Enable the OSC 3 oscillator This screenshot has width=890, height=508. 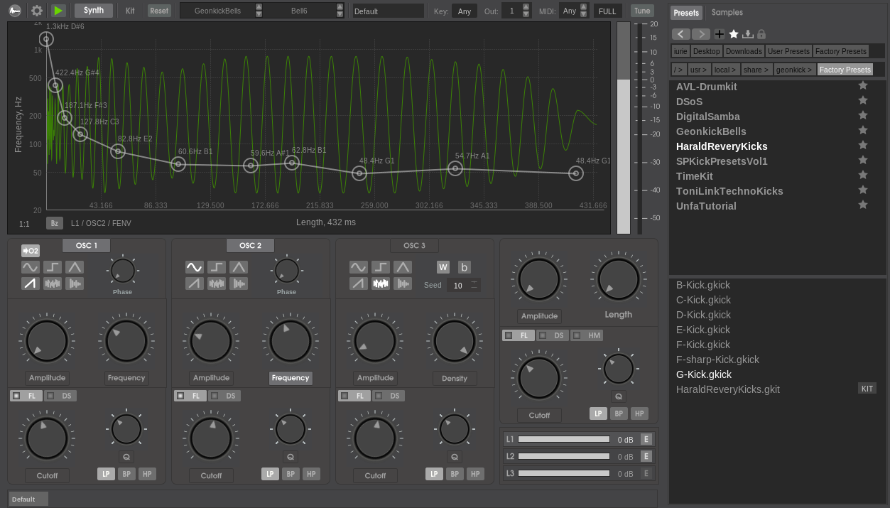414,246
